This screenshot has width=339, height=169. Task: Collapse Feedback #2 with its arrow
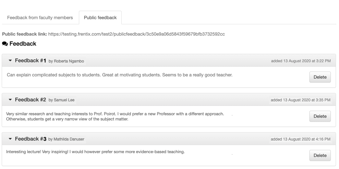click(10, 100)
